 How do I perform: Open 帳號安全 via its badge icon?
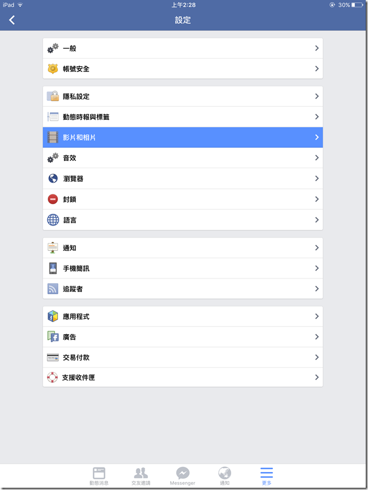(x=53, y=69)
